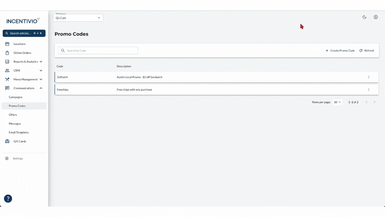Click the help question mark button

pos(8,199)
